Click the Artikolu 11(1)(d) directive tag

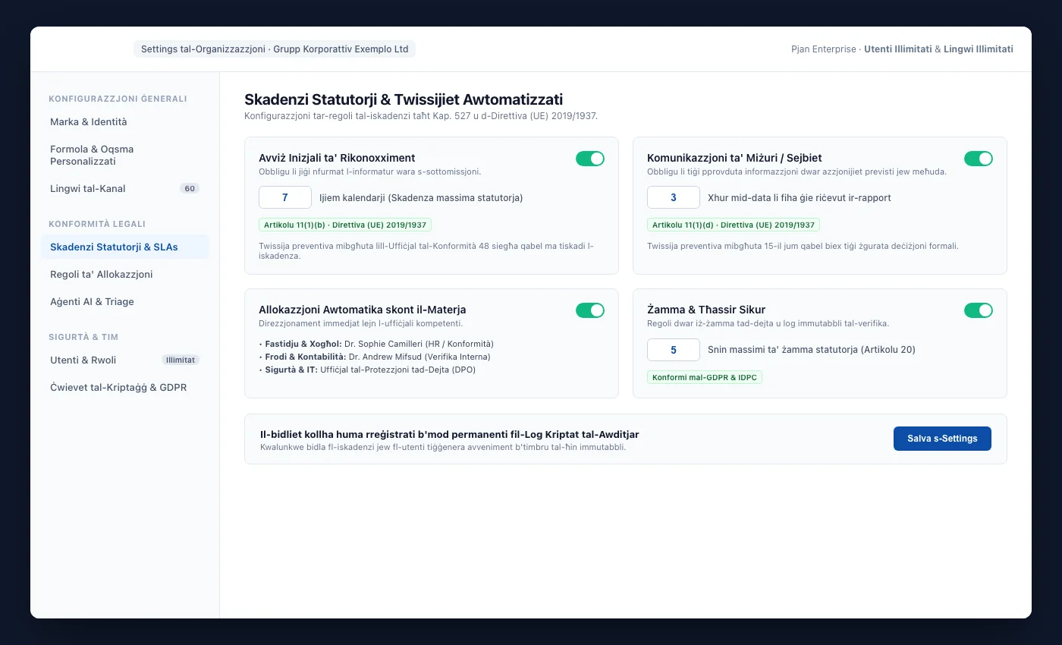tap(734, 225)
